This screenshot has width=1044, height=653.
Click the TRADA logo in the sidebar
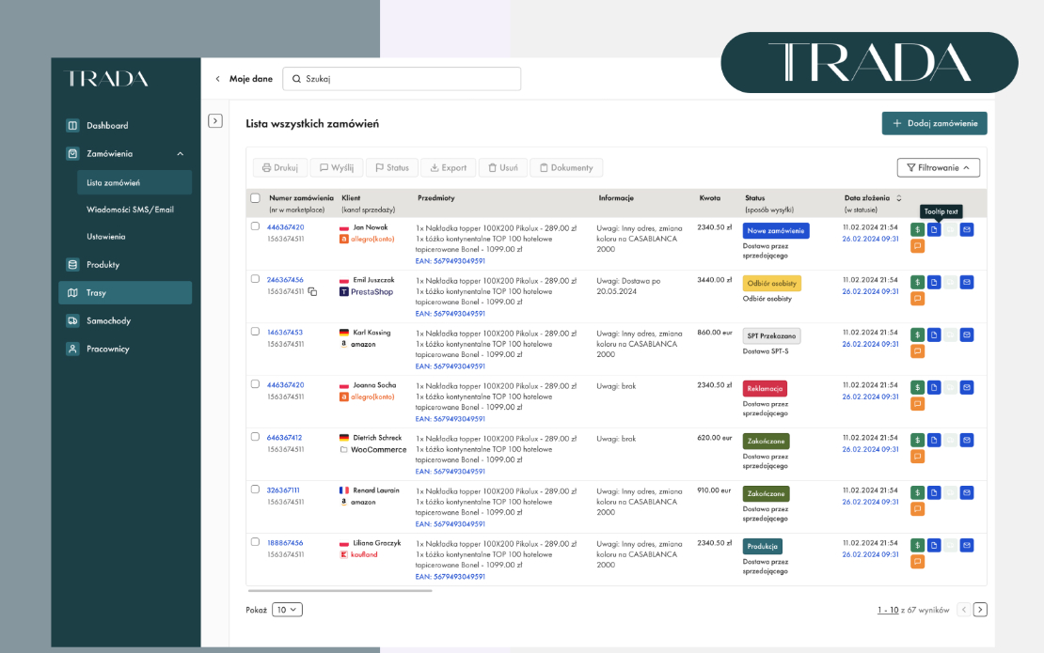(x=106, y=79)
